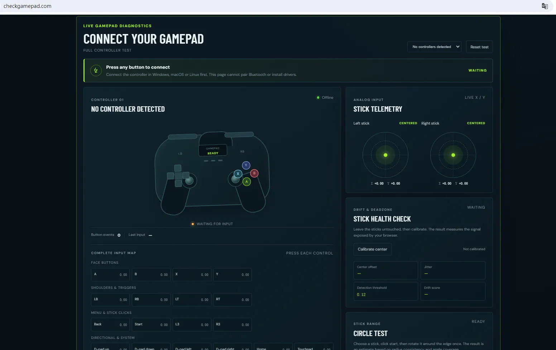Click the RB label on gamepad diagram
Viewport: 556px width, 350px height.
point(242,151)
